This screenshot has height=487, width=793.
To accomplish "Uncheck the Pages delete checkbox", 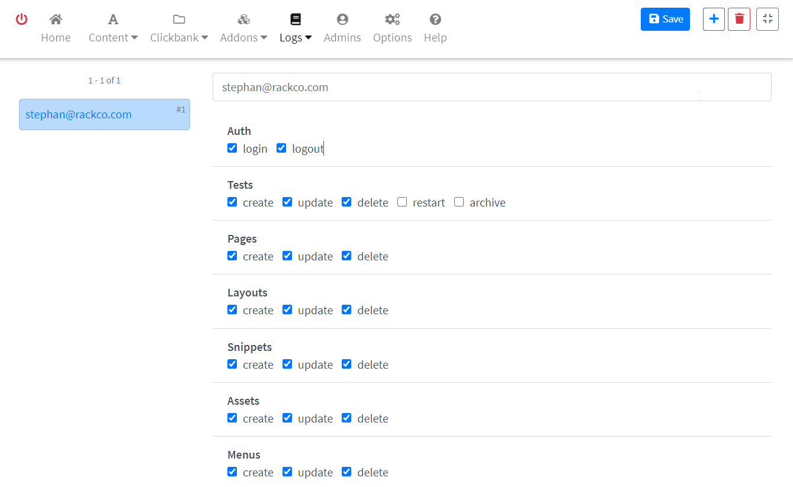I will [346, 256].
